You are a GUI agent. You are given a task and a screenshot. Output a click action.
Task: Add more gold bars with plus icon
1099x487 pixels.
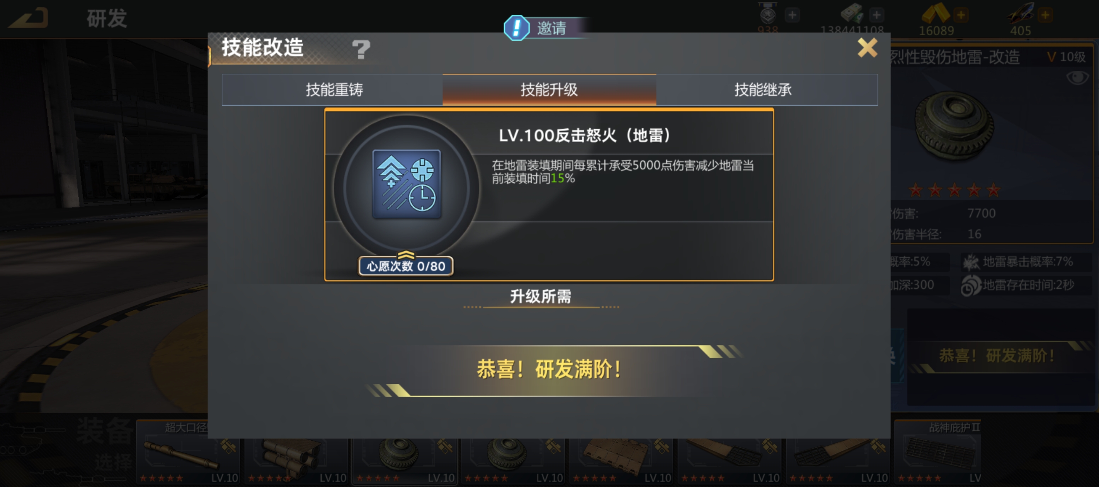961,15
